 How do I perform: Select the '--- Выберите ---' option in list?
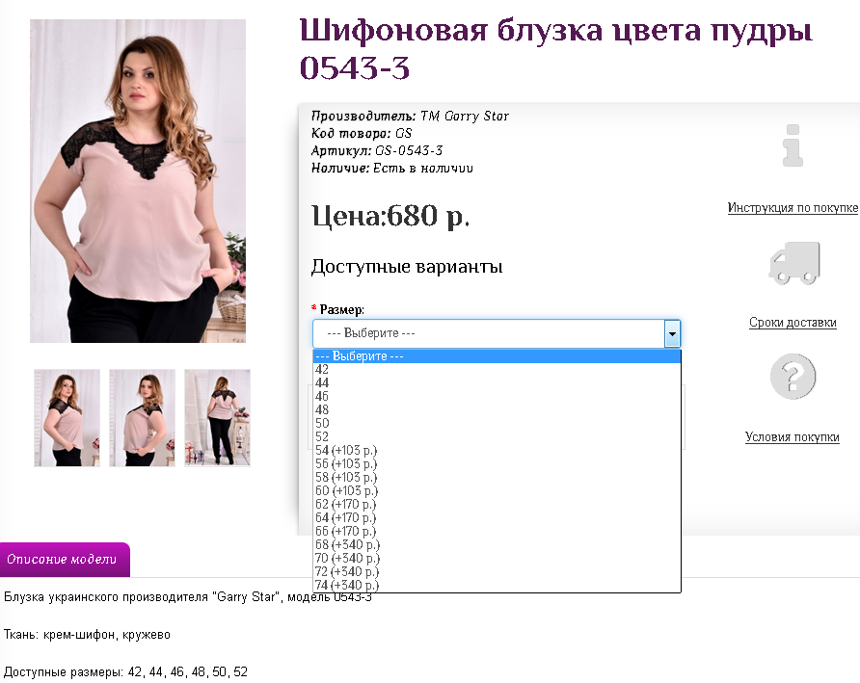pos(497,356)
